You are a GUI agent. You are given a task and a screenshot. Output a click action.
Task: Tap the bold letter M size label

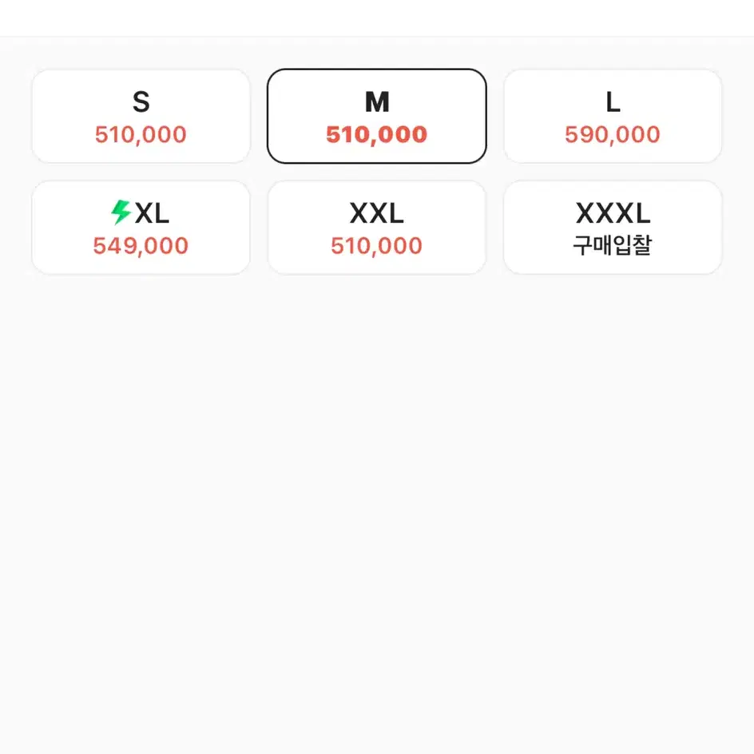point(377,102)
